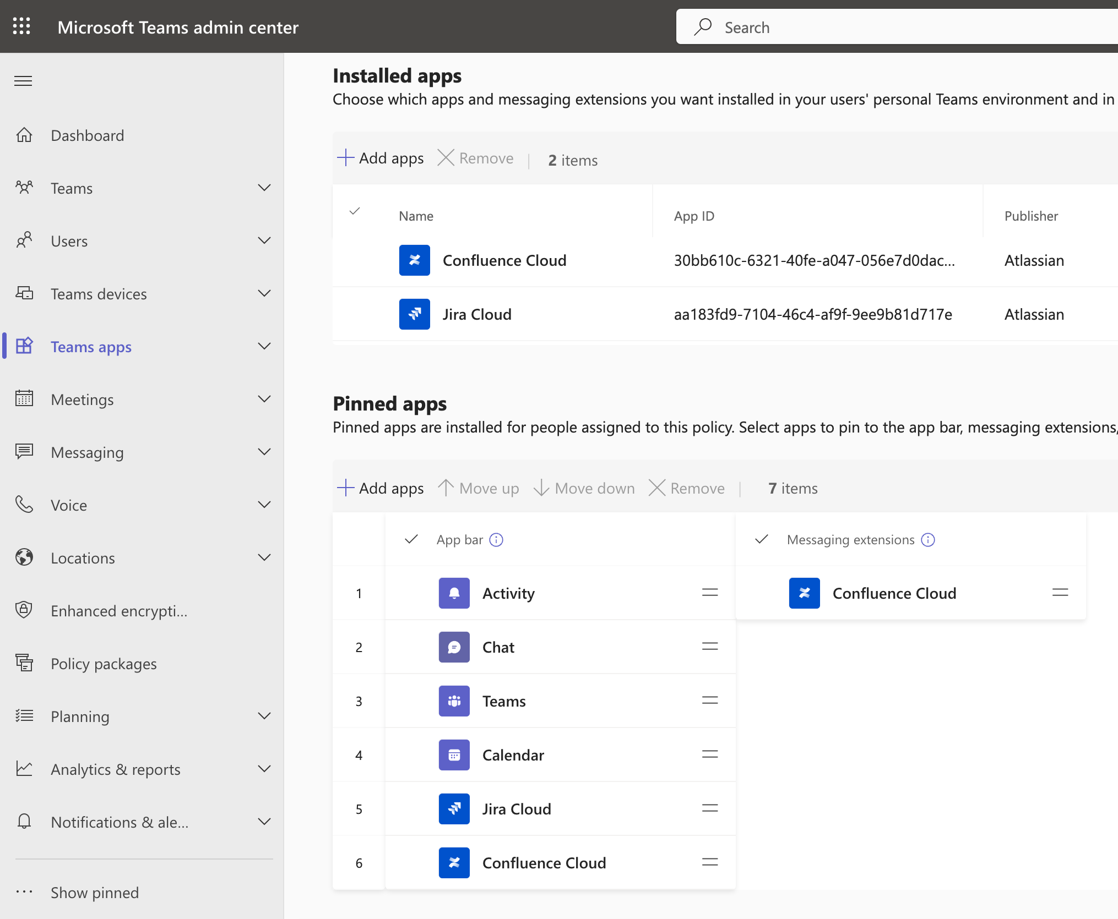This screenshot has height=919, width=1118.
Task: Click the Locations globe icon
Action: pos(24,557)
